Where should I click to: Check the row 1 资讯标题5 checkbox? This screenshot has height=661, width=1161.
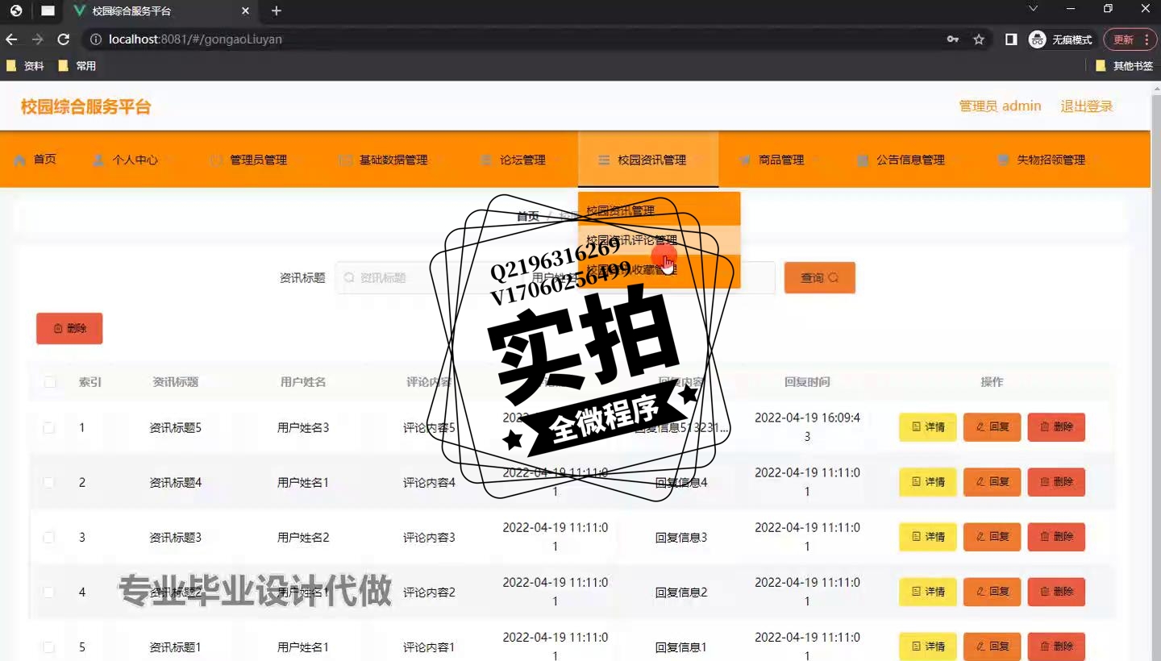pos(49,428)
